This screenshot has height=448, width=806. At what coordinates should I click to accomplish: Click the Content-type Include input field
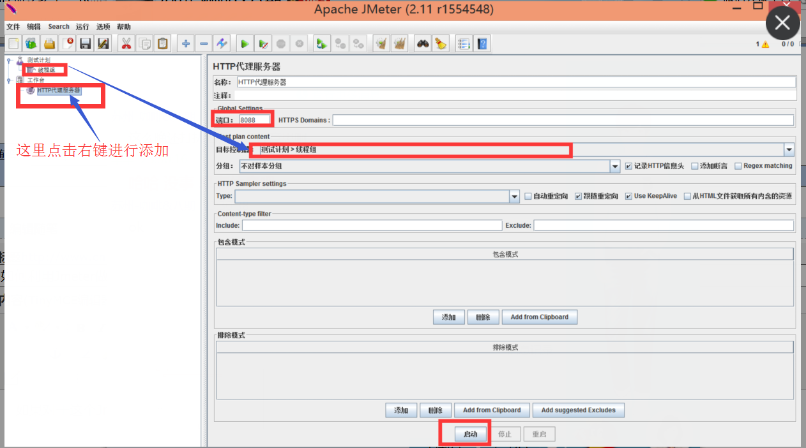click(372, 225)
